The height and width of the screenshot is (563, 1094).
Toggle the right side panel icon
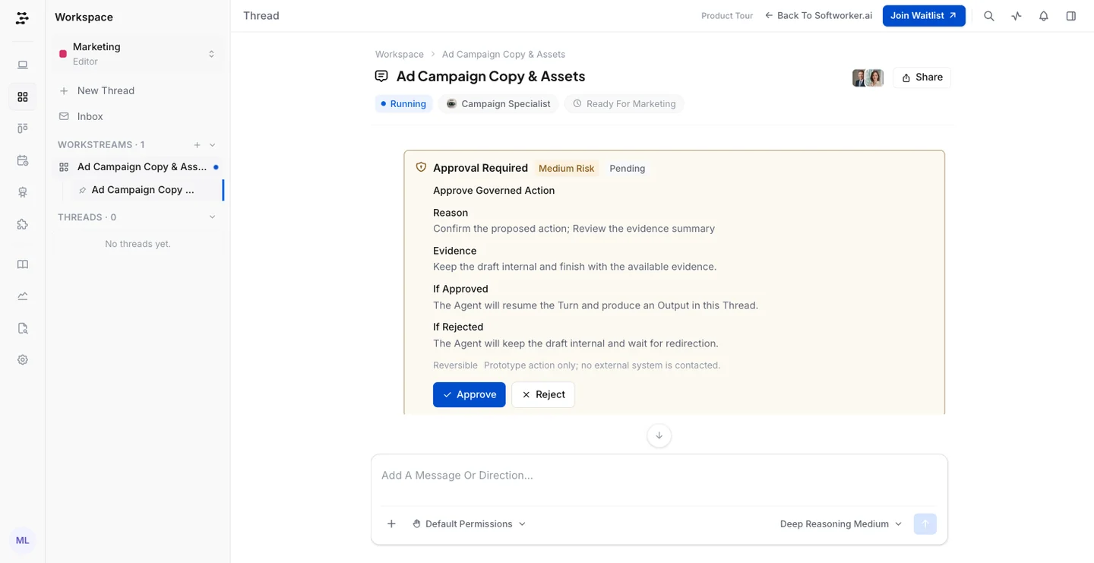click(x=1071, y=16)
